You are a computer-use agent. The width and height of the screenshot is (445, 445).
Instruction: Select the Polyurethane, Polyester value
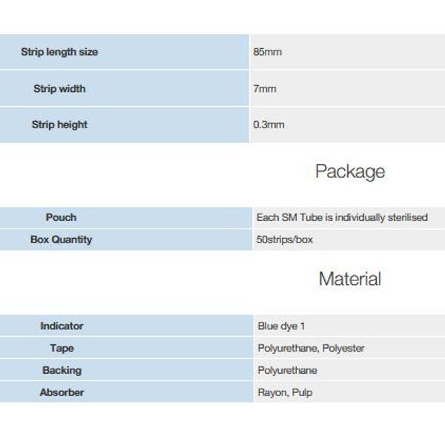point(311,349)
